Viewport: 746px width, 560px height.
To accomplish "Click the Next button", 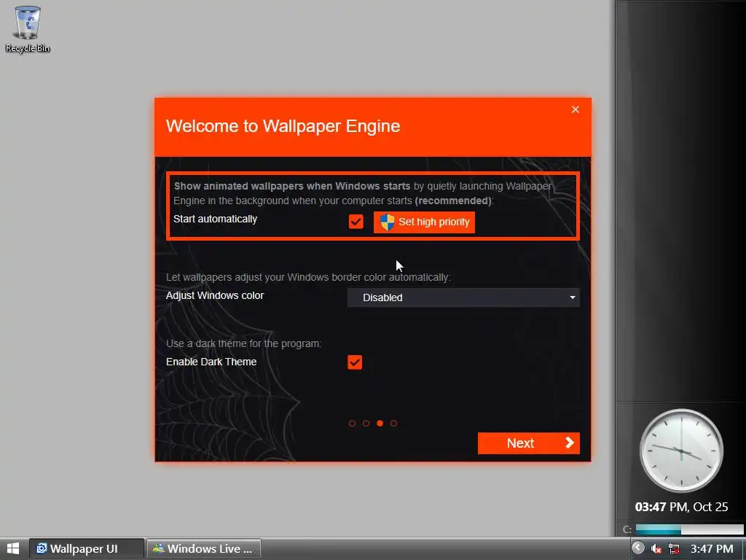I will coord(529,443).
